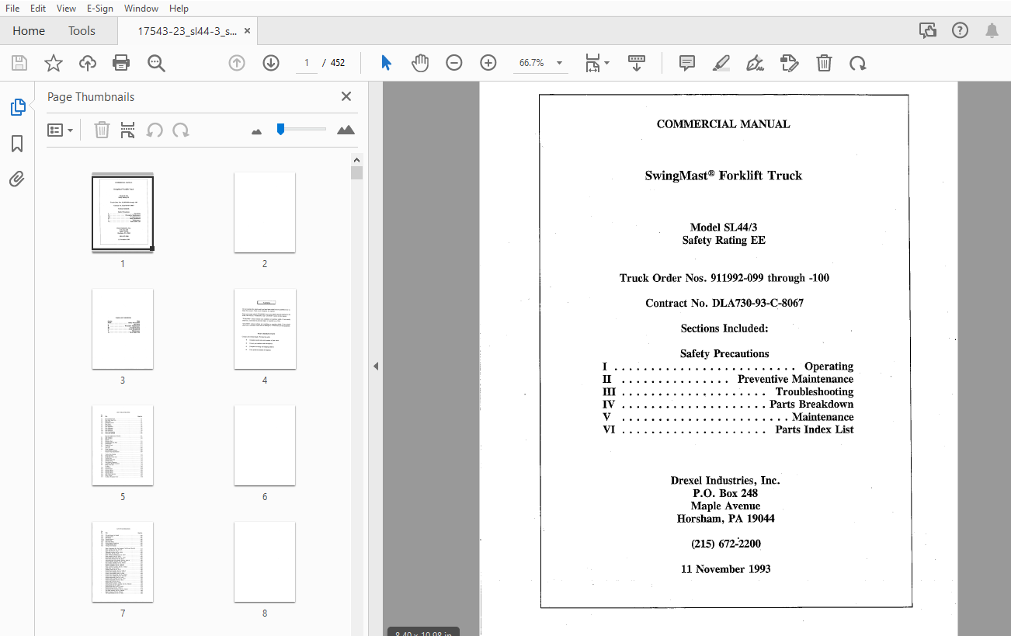This screenshot has width=1011, height=636.
Task: Reduce thumbnail size small mountains icon
Action: tap(257, 131)
